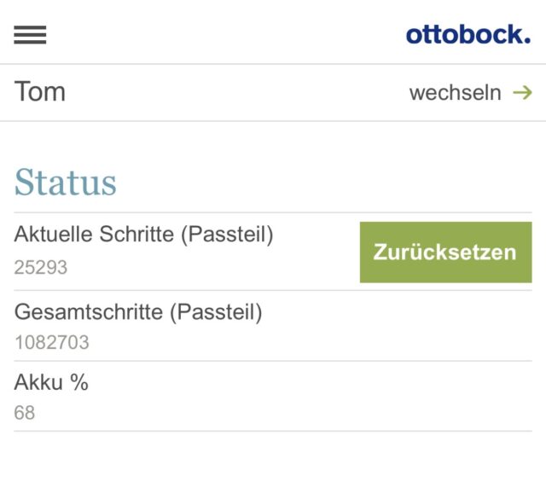Click the battery value 68
Viewport: 546px width, 482px height.
pos(25,414)
